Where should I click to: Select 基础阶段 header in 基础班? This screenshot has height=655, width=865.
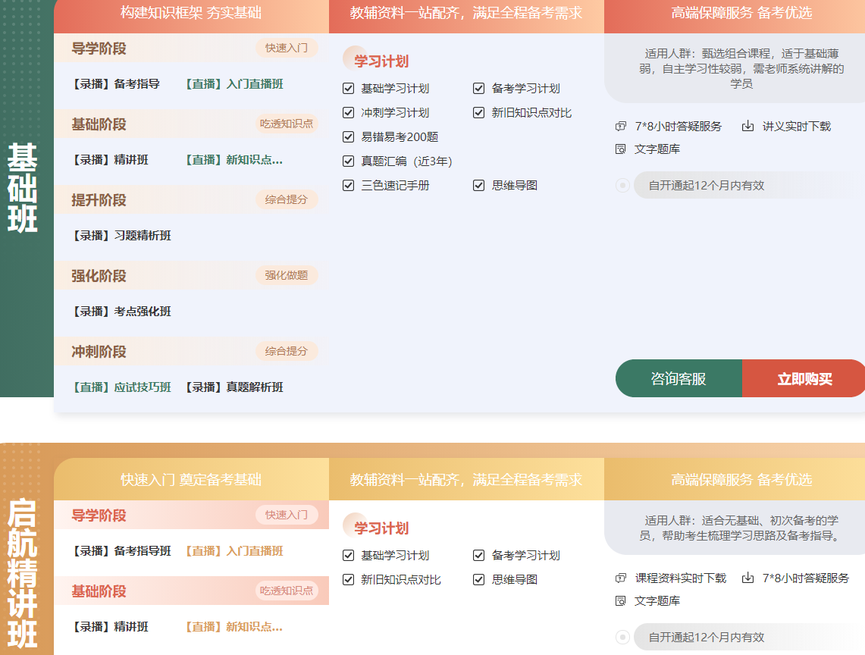pos(99,124)
